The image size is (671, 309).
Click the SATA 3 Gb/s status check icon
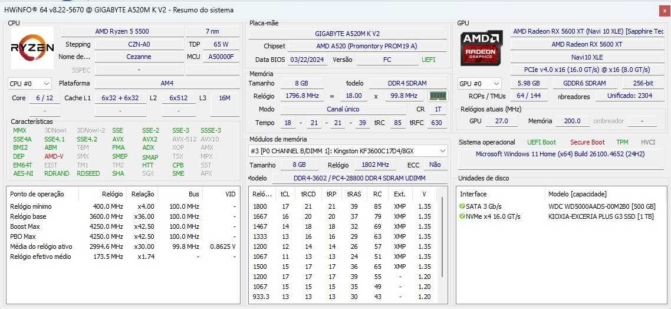coord(462,206)
